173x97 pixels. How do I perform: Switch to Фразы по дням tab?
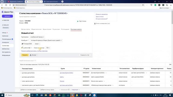click(x=47, y=29)
